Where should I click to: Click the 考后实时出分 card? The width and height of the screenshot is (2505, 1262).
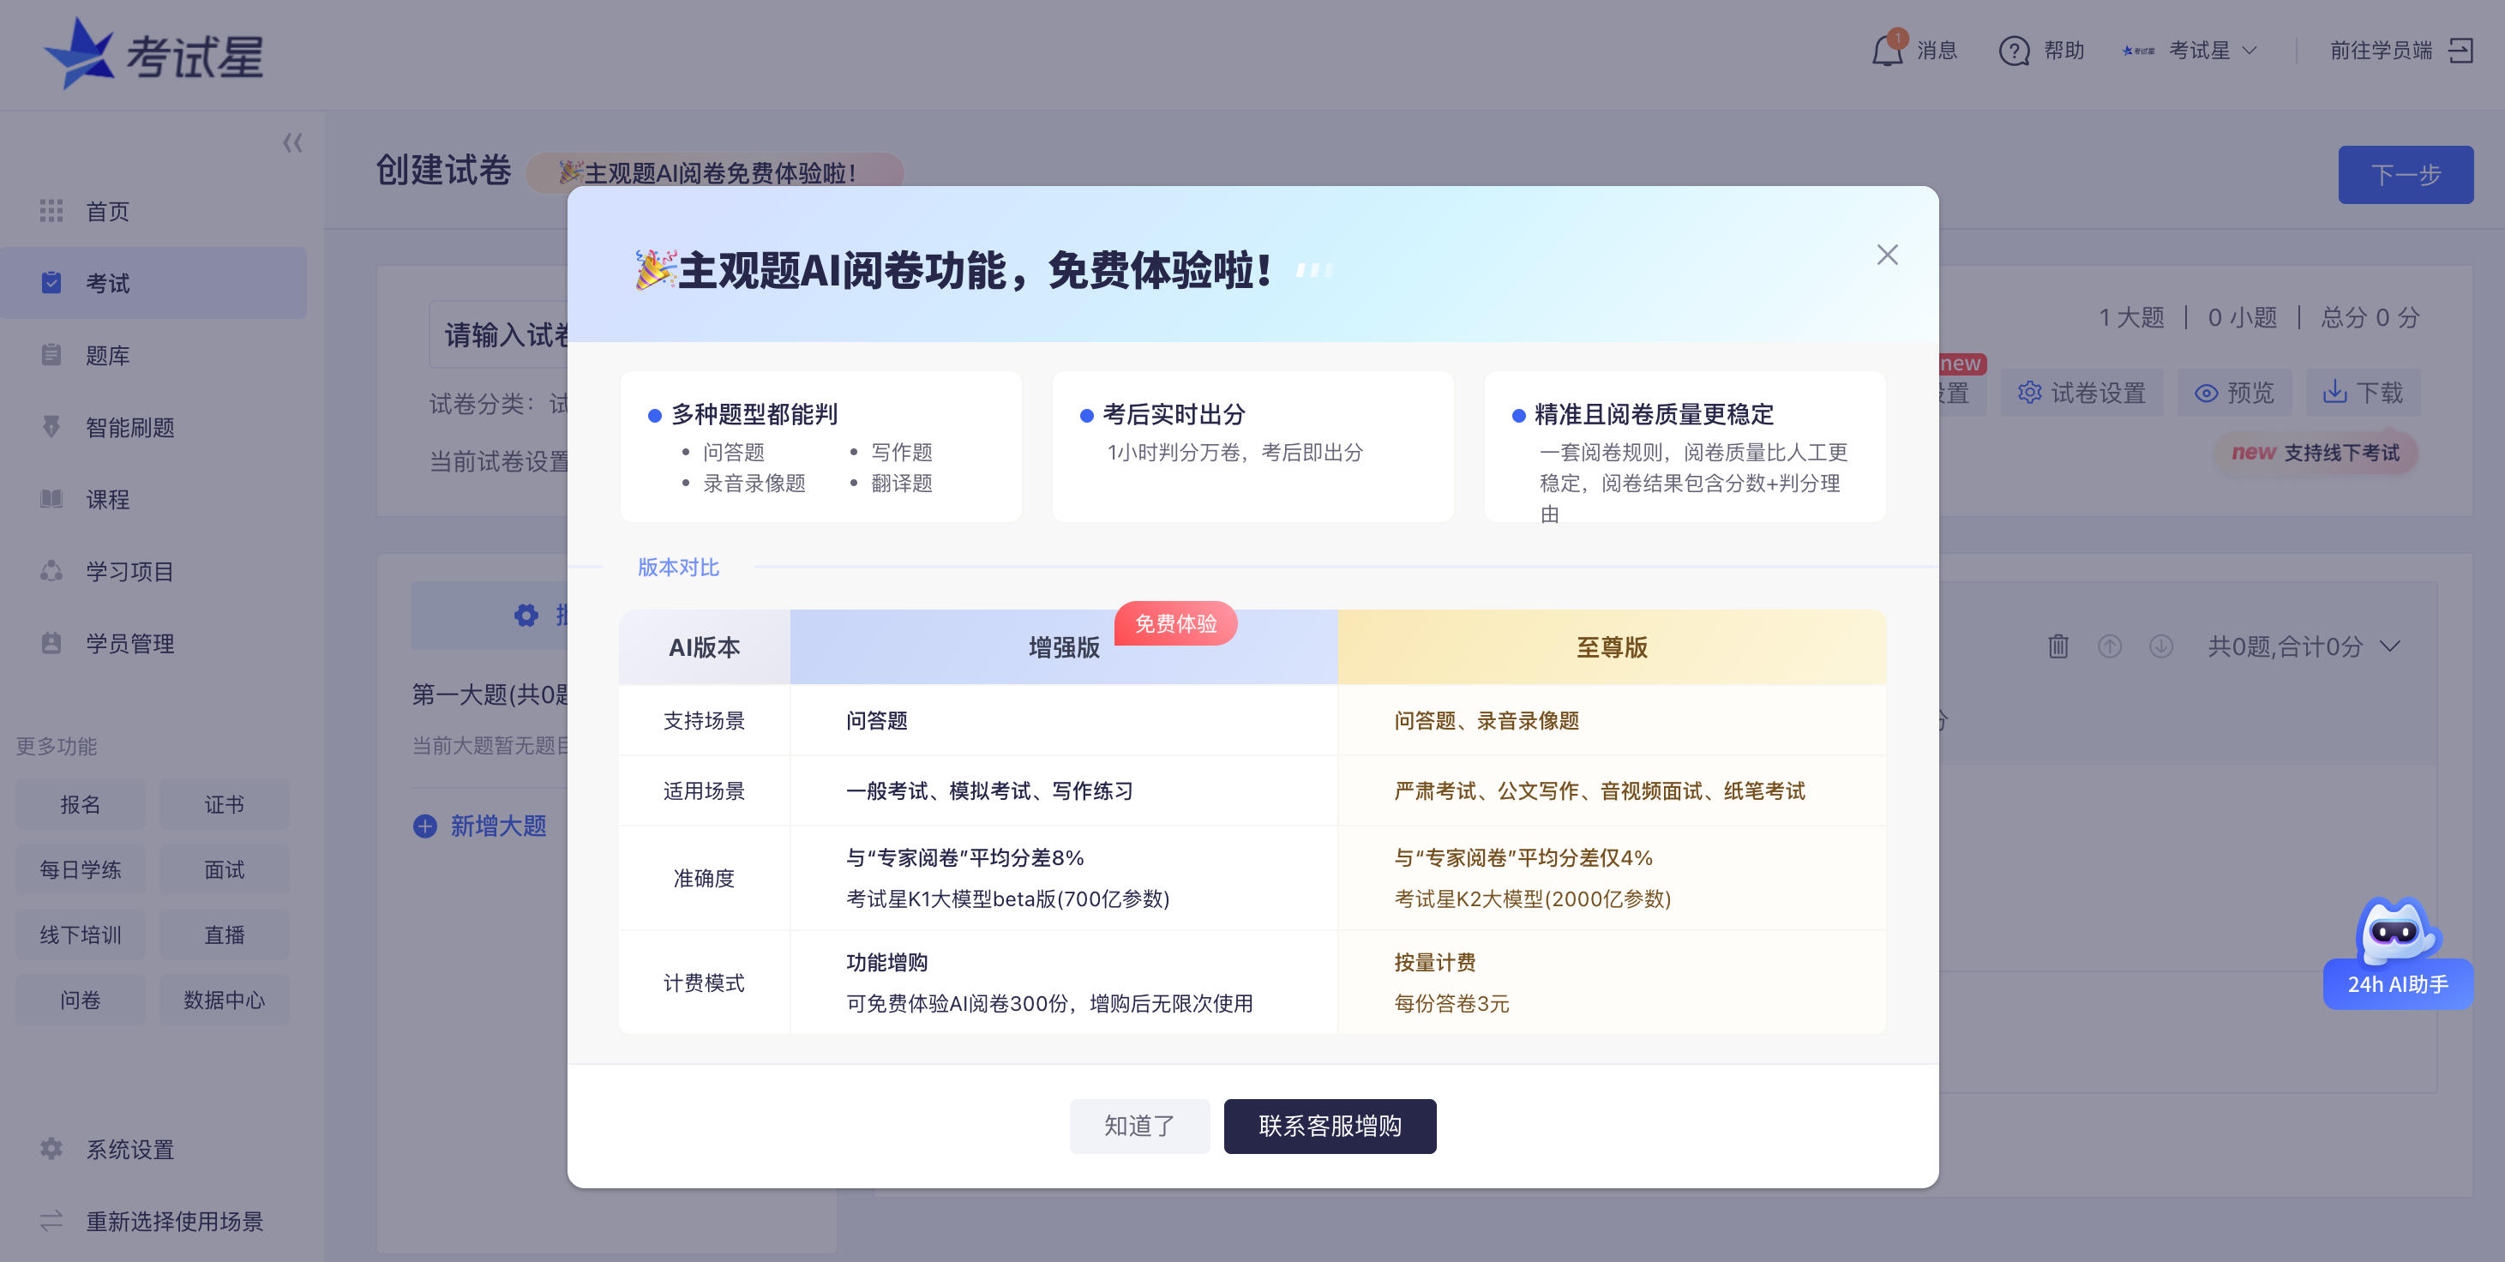[1252, 447]
